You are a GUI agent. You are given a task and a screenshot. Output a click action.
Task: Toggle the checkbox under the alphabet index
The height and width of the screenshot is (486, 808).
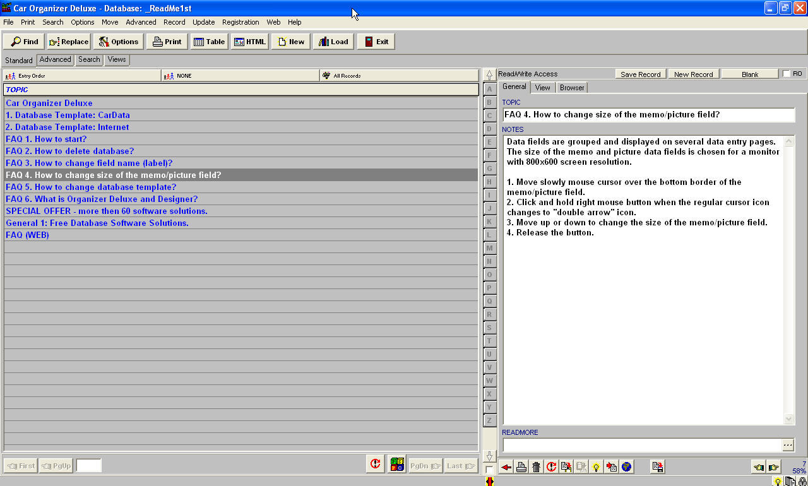489,470
